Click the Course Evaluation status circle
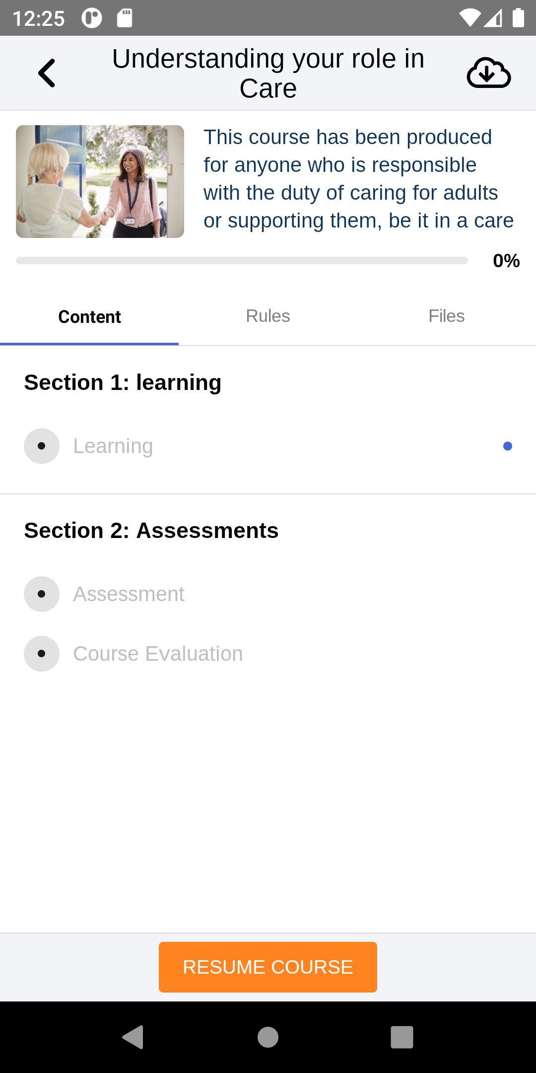 pyautogui.click(x=42, y=654)
